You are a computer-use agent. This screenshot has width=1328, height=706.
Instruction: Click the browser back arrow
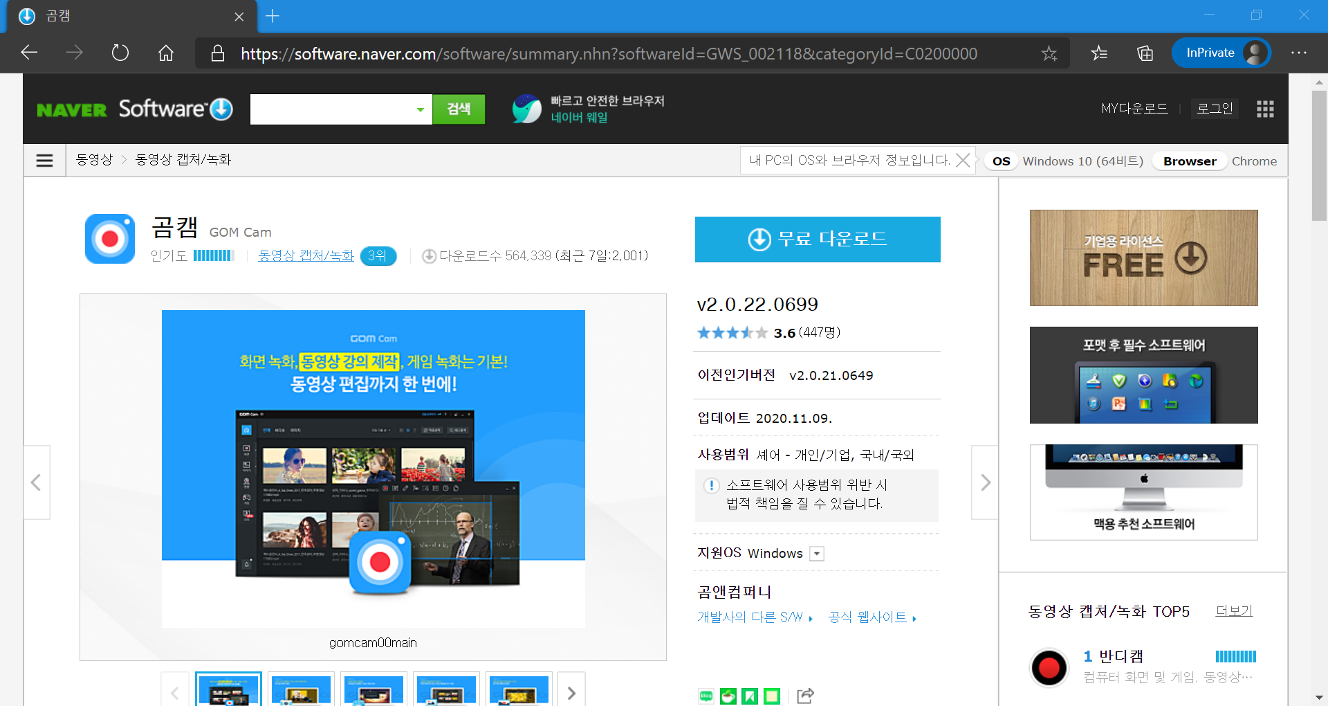tap(29, 53)
